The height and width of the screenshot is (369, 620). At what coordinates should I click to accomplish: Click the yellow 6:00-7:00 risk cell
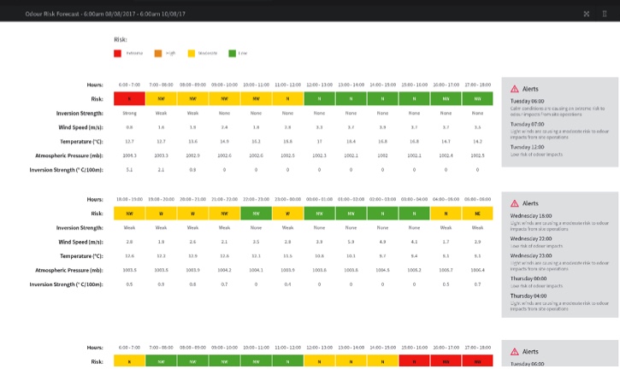[x=129, y=361]
